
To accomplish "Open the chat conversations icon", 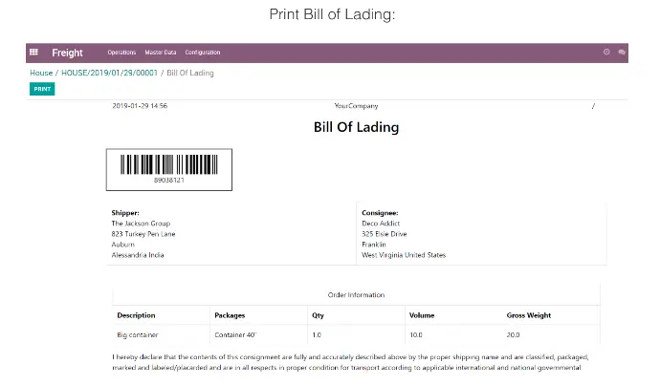I will (x=622, y=53).
